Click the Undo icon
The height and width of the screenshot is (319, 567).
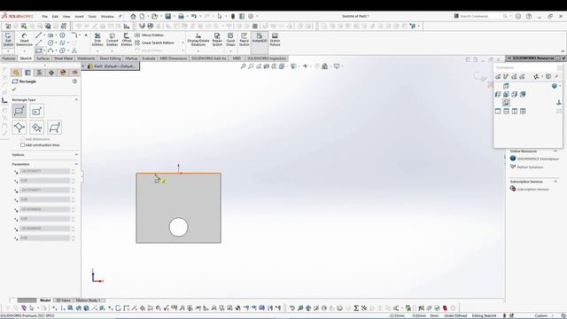194,16
